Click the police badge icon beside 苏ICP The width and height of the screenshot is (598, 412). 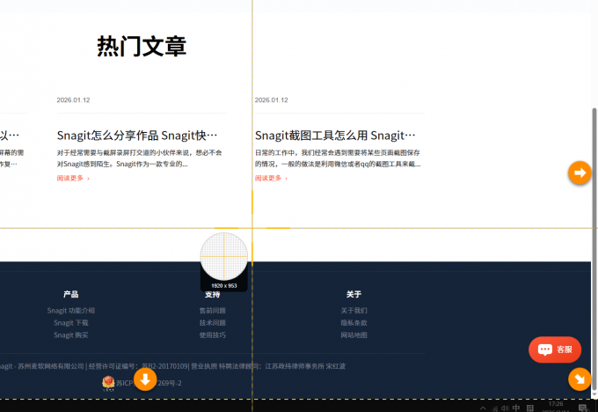(108, 383)
